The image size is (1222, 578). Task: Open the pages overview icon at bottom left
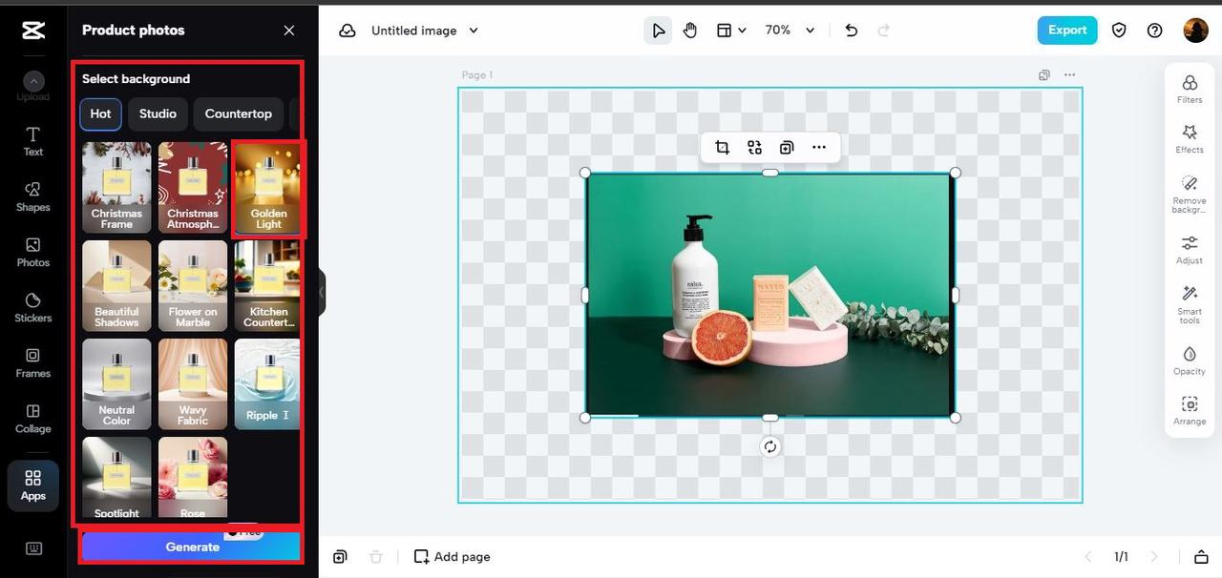pyautogui.click(x=340, y=557)
